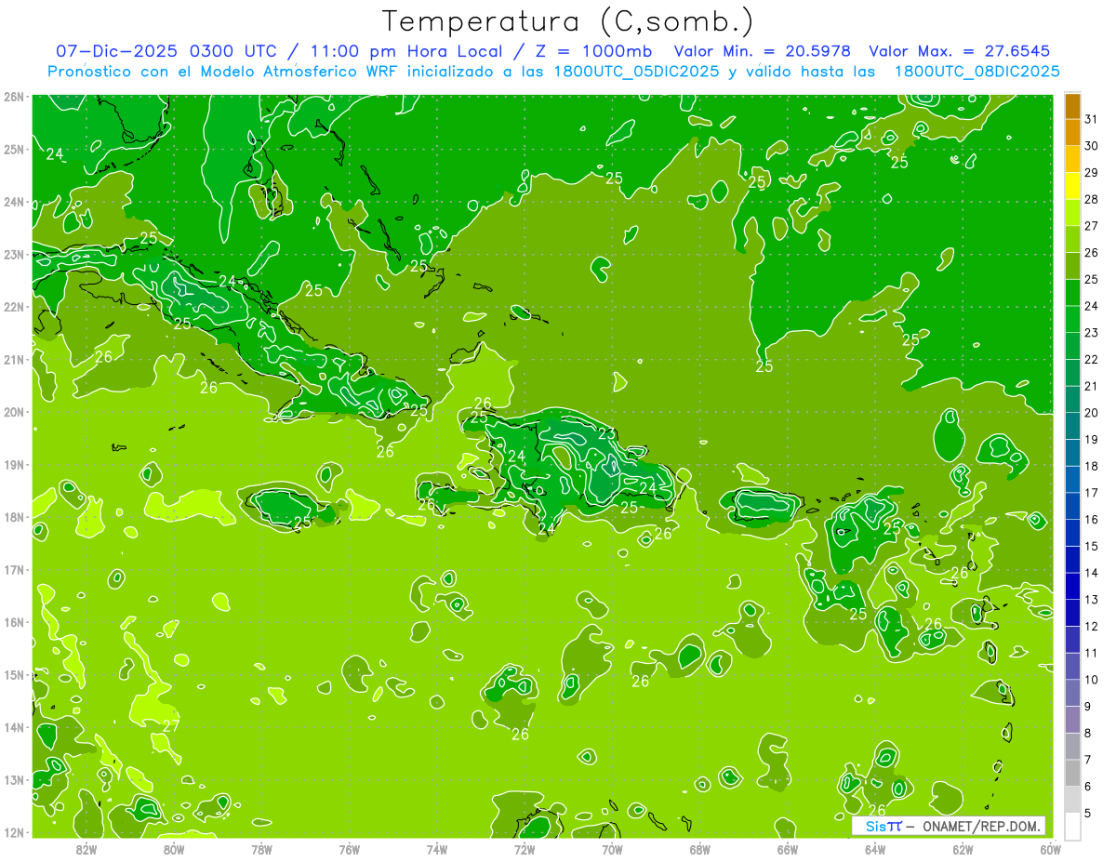This screenshot has height=862, width=1116.
Task: Click the latitude axis label 23N
Action: click(x=14, y=254)
